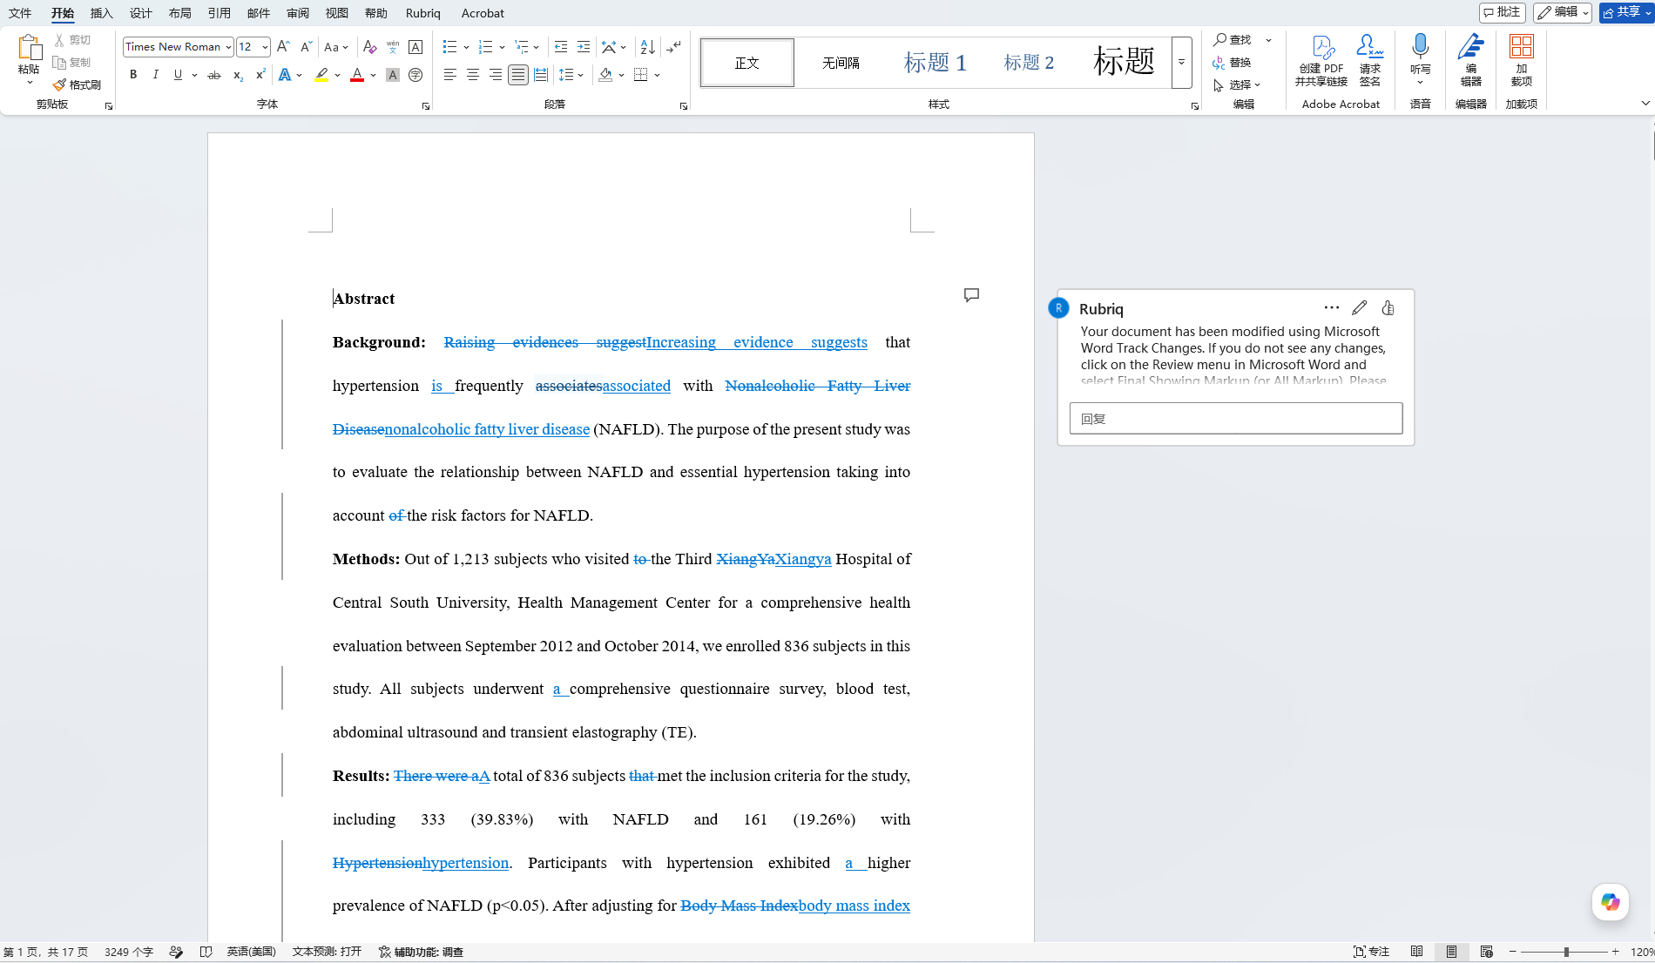Expand the styles gallery more arrow

point(1181,63)
